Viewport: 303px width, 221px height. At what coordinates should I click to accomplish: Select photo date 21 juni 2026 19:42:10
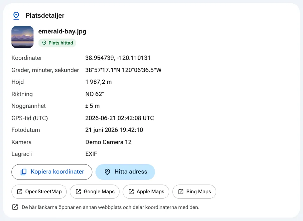pos(114,130)
